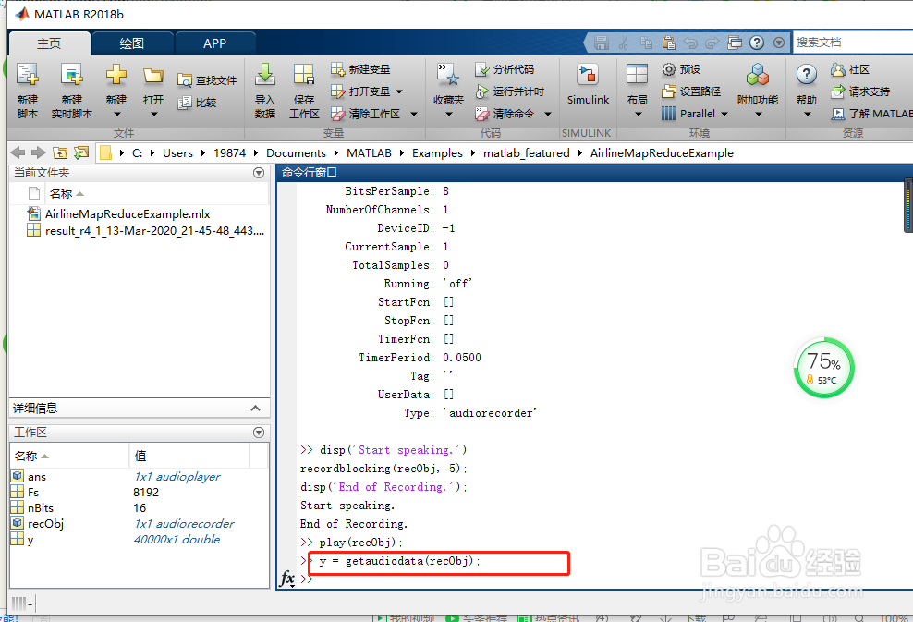Click Open Variable (打开变量) button
This screenshot has height=622, width=913.
click(x=361, y=91)
